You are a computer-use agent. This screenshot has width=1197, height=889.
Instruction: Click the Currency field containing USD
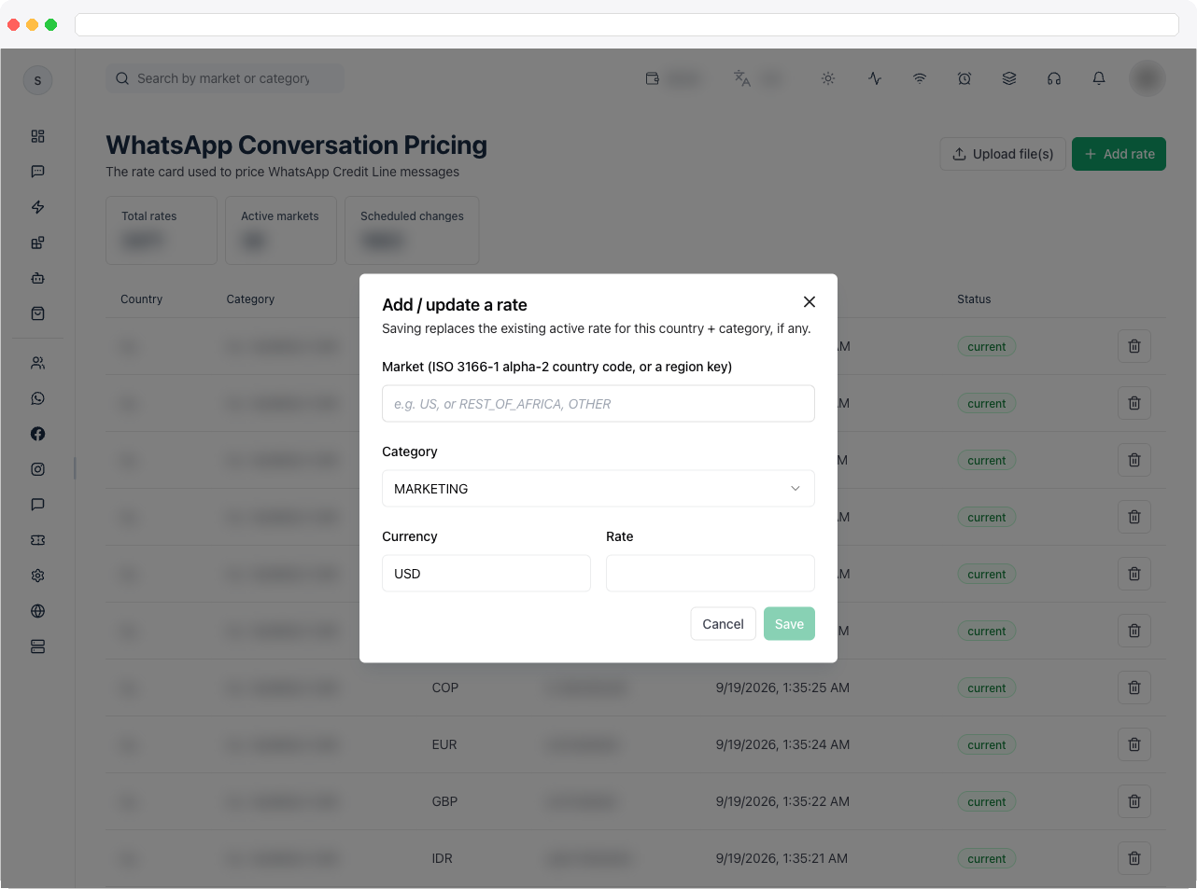[486, 574]
